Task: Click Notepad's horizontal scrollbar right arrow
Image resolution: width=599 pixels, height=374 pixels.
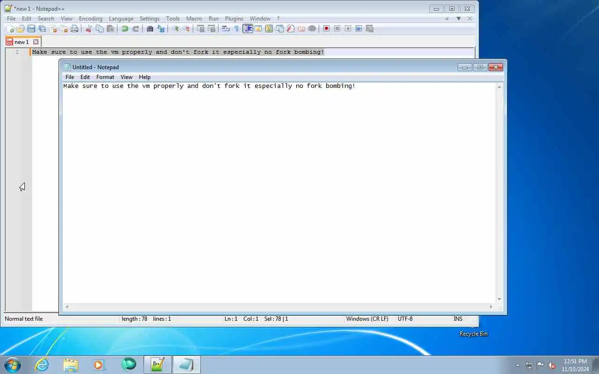Action: (491, 307)
